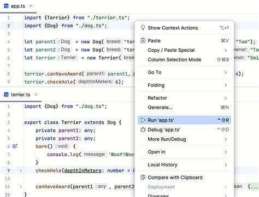The width and height of the screenshot is (259, 197).
Task: Click the chevron arrow on Go To row
Action: [x=226, y=72]
